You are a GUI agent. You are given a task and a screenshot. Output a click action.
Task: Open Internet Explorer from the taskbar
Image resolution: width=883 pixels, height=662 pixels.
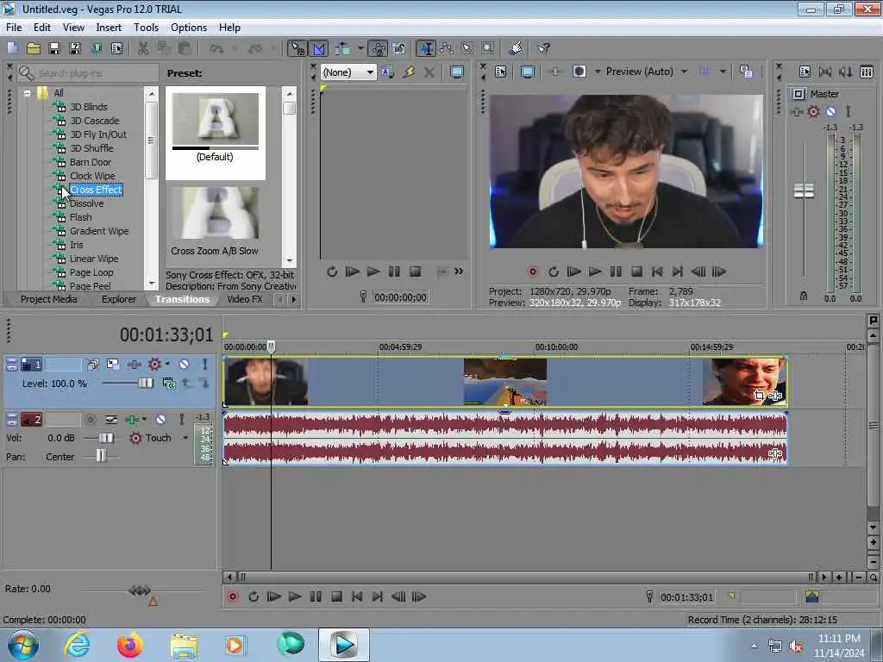tap(77, 645)
